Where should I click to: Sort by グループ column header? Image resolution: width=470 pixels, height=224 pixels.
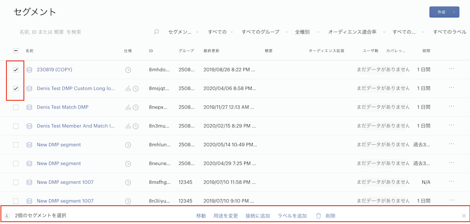186,51
